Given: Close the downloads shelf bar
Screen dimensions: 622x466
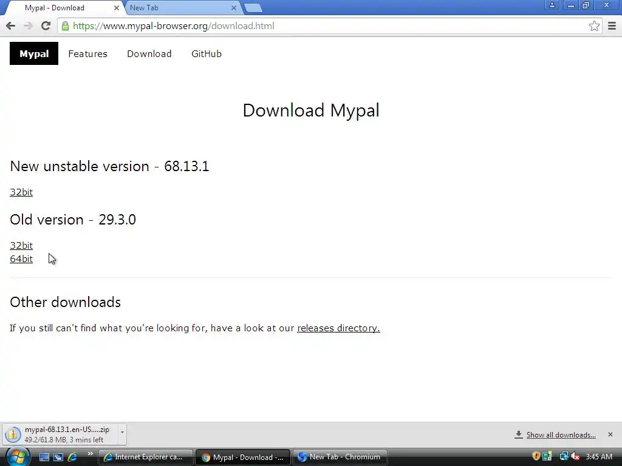Looking at the screenshot, I should click(x=610, y=434).
